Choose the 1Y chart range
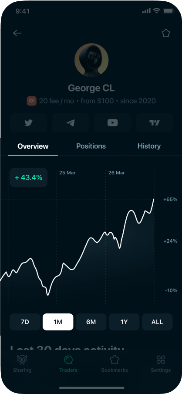 [124, 322]
